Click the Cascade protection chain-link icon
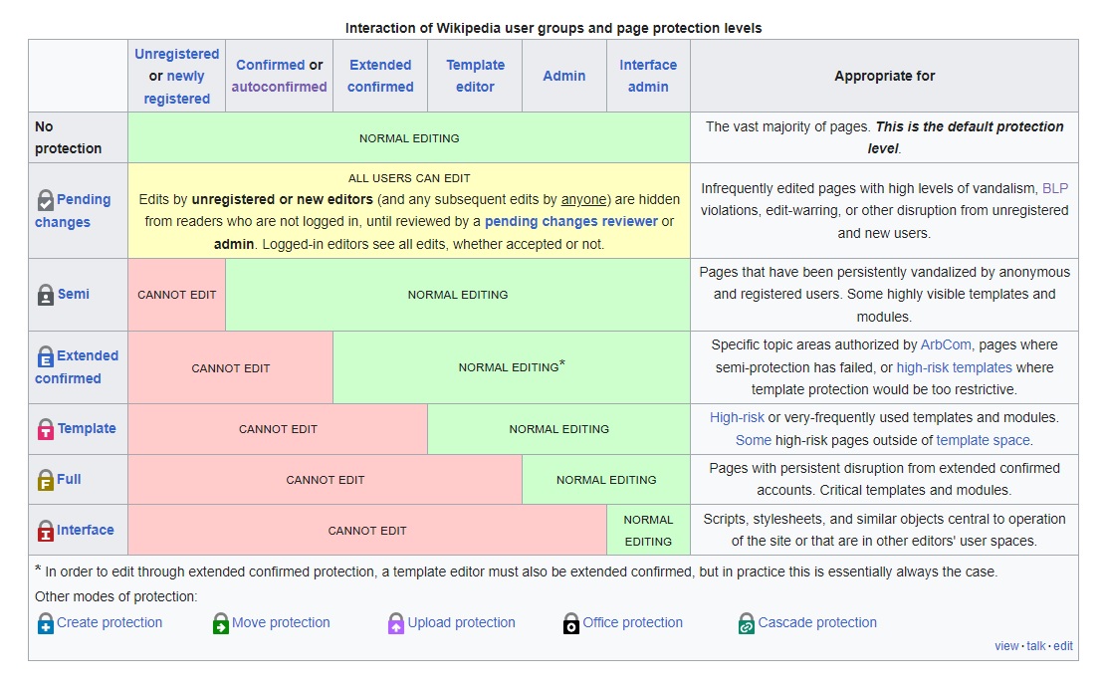The width and height of the screenshot is (1104, 686). [745, 622]
